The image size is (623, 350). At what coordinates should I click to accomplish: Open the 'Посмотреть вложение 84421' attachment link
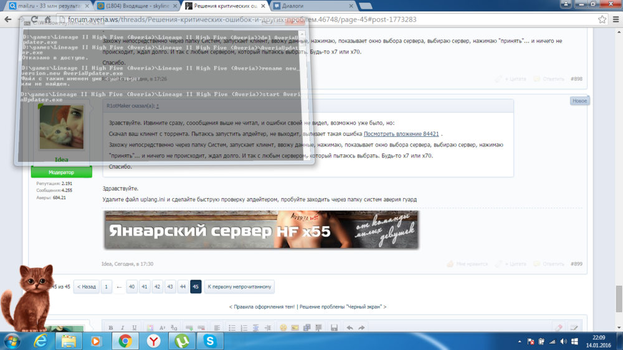(x=401, y=134)
